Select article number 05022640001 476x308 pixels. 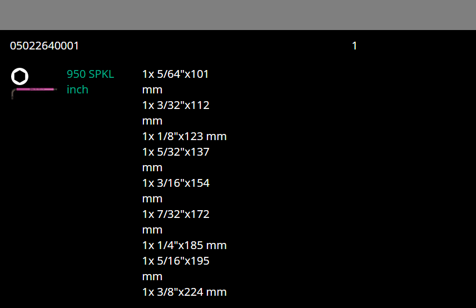click(44, 46)
